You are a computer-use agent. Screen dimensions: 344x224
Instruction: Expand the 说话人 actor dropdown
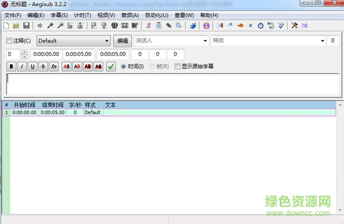(205, 41)
